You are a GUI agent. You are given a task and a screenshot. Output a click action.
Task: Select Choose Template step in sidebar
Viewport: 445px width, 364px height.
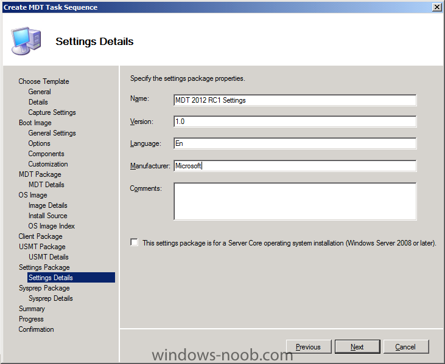click(44, 81)
